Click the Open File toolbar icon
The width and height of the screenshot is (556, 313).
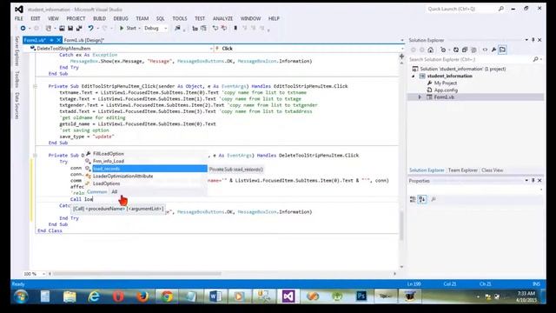tap(62, 28)
